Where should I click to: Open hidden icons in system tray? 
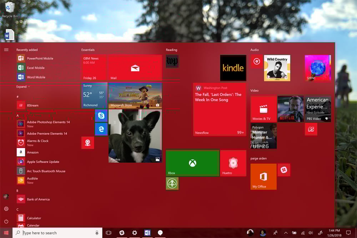coord(286,233)
